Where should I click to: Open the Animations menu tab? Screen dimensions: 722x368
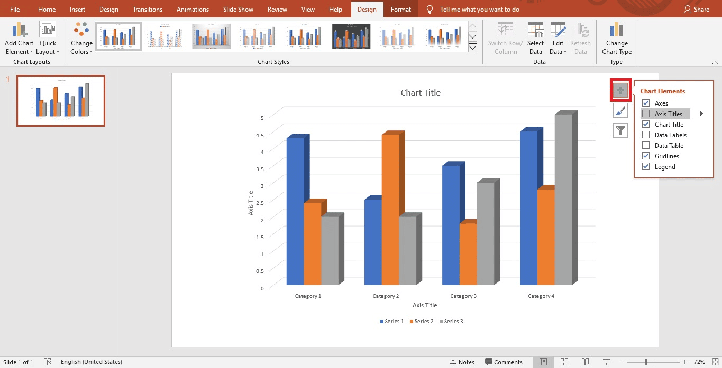click(193, 9)
